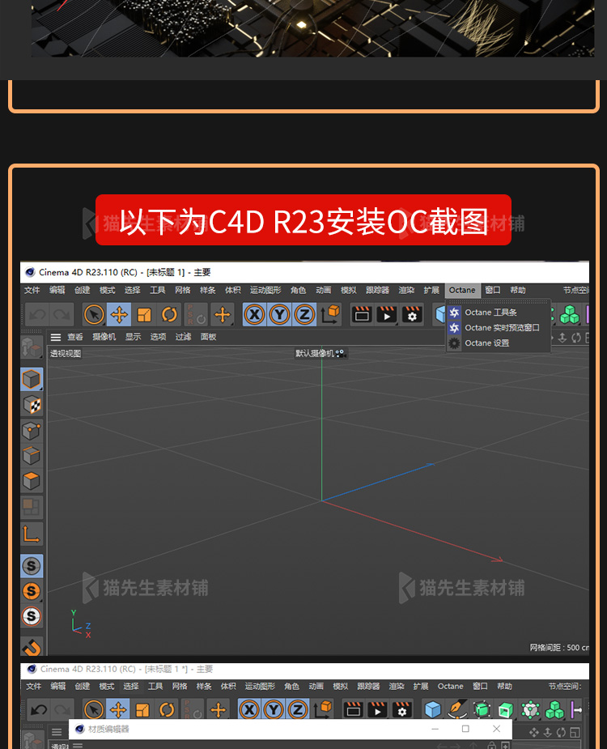The image size is (607, 749).
Task: Toggle Z axis lock in upper window
Action: point(304,315)
